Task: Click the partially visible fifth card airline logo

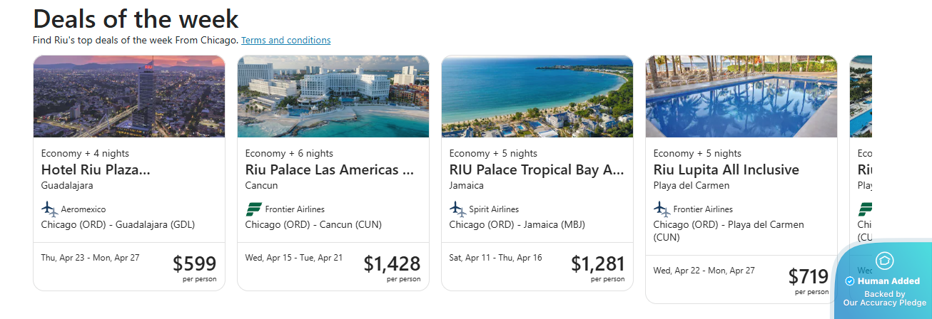Action: pos(865,209)
